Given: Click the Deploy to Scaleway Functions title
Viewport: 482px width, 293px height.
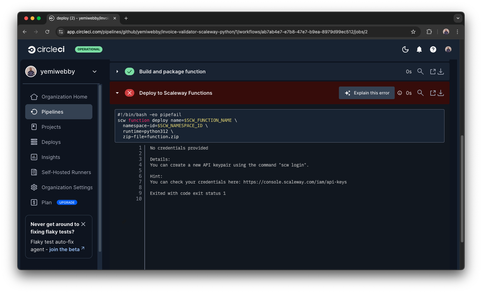Looking at the screenshot, I should coord(176,93).
